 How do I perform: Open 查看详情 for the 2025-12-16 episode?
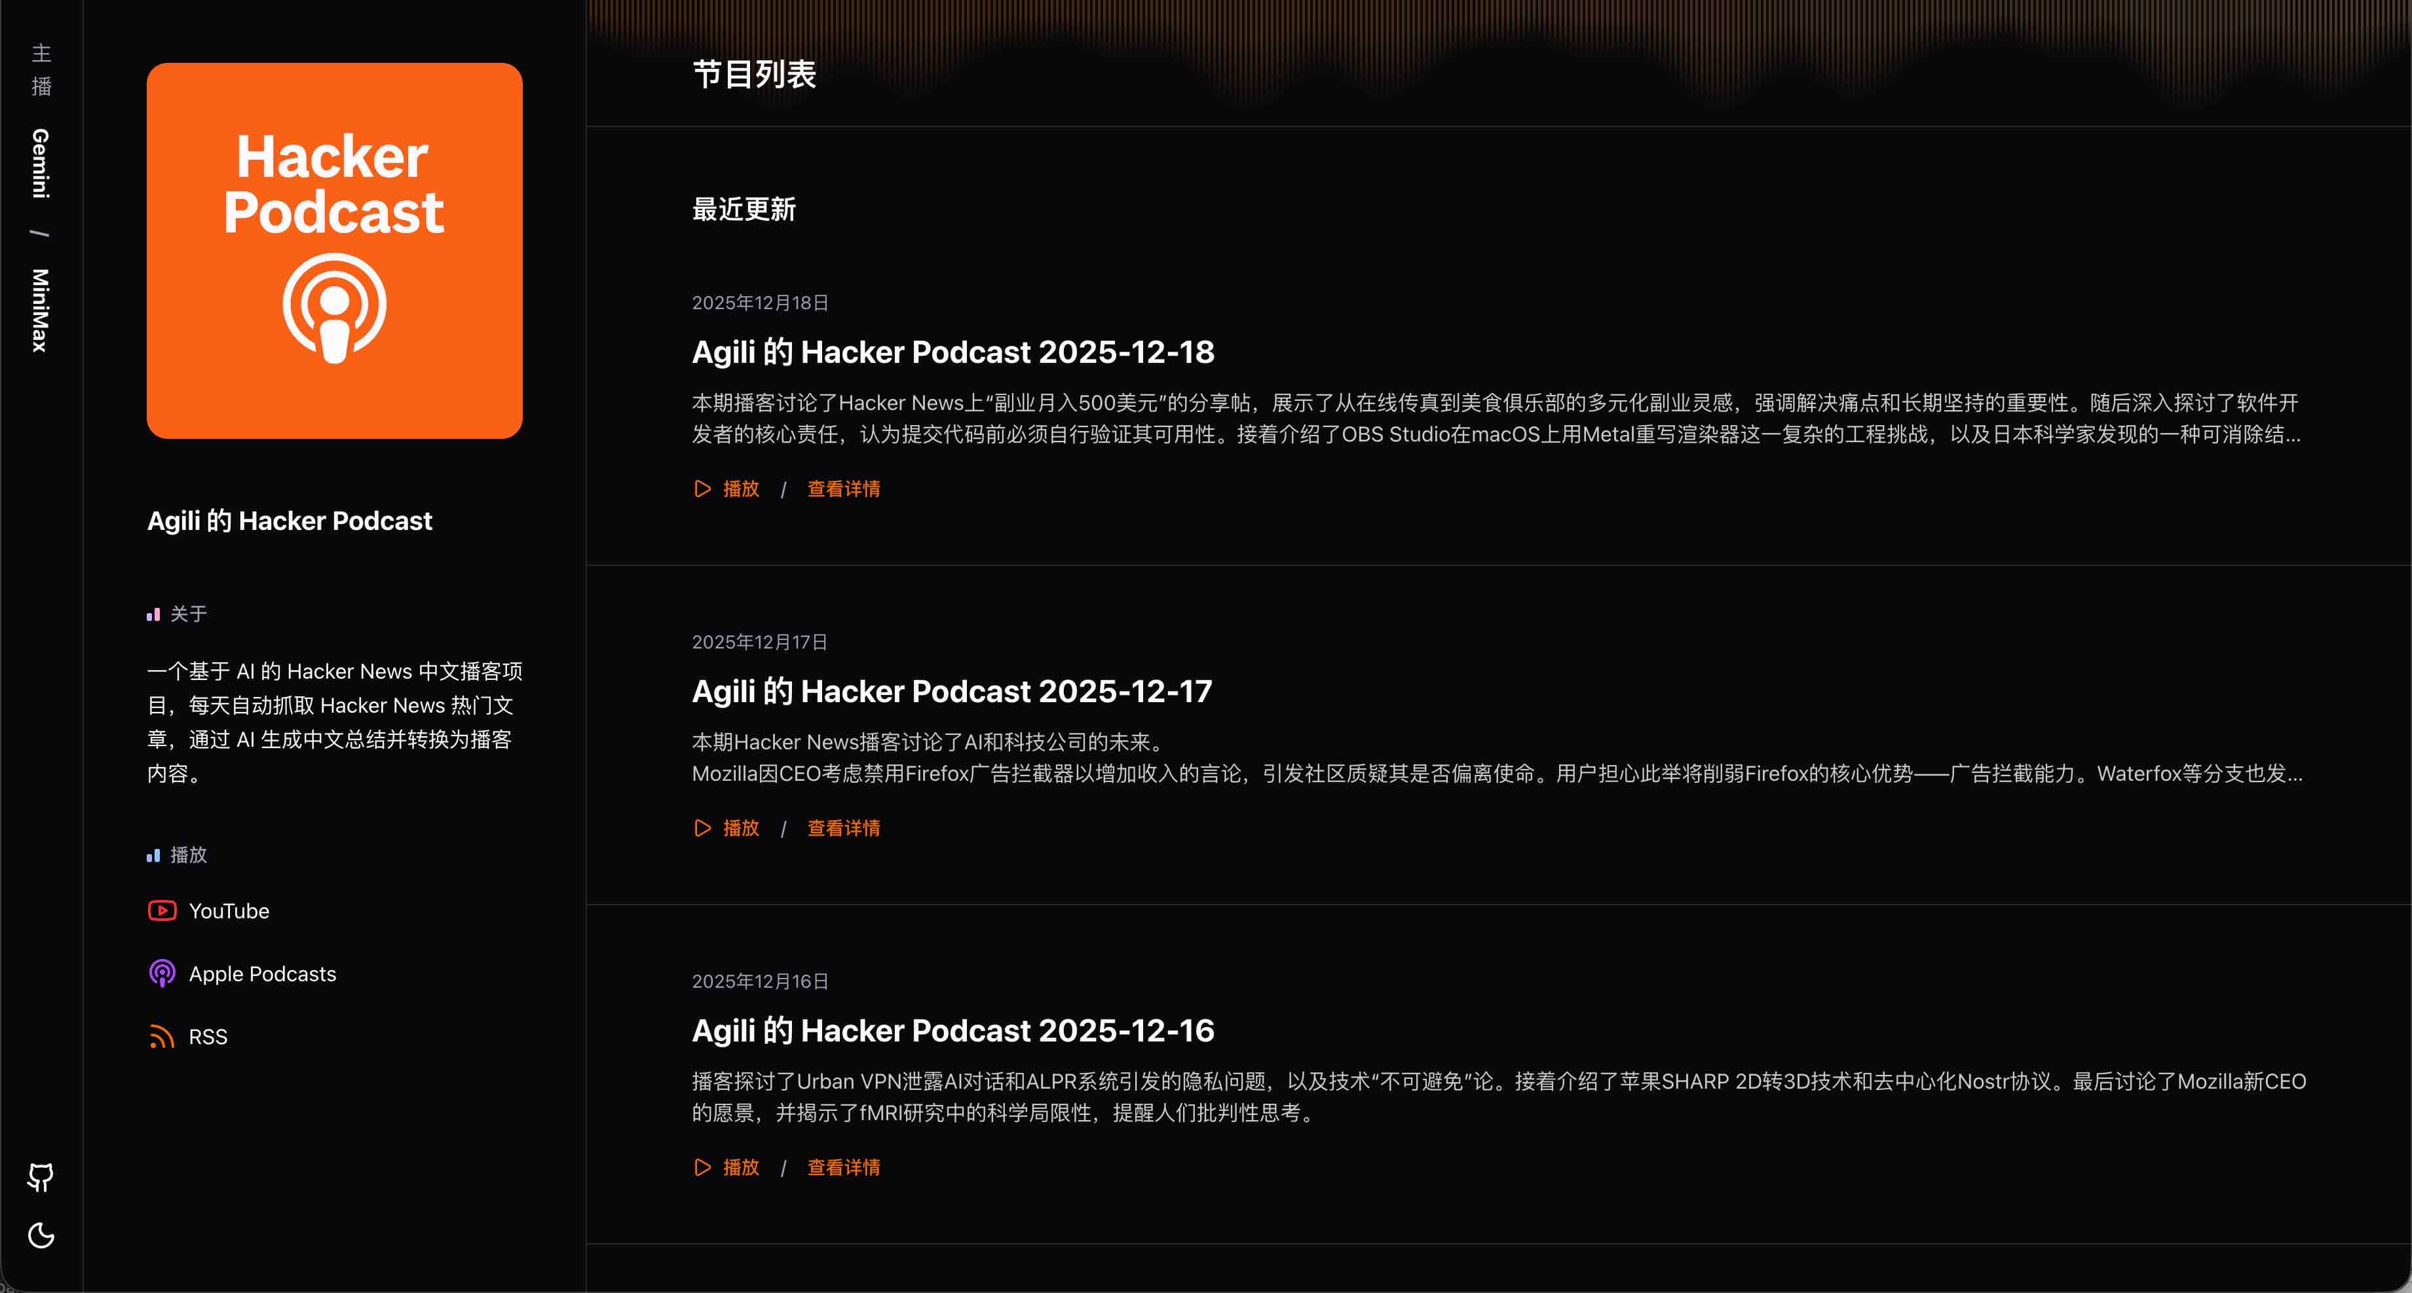(x=842, y=1167)
